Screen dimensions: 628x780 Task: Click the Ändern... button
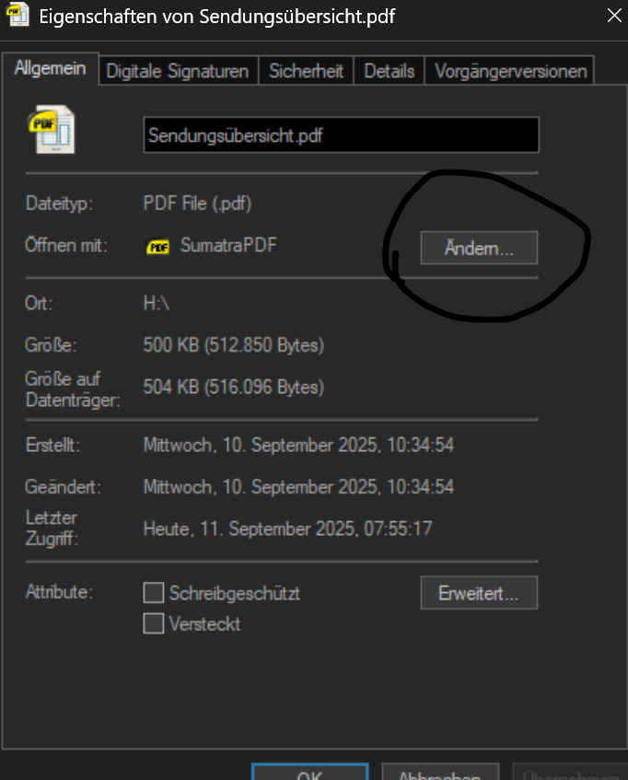tap(479, 248)
